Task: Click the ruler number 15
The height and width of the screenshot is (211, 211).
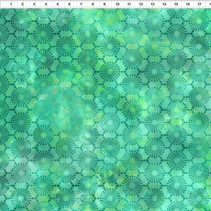Action: pyautogui.click(x=176, y=4)
